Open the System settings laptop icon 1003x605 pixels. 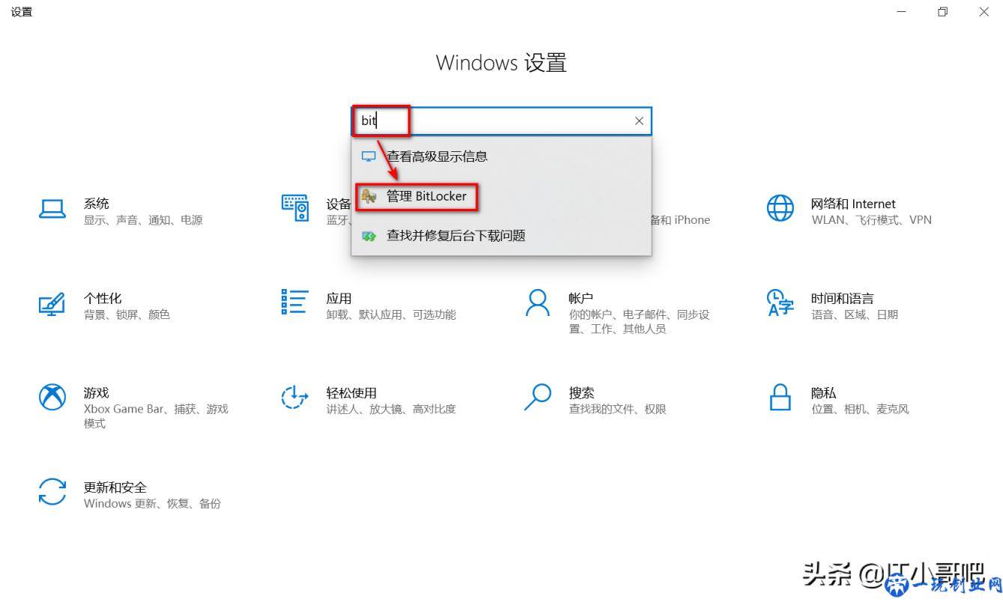(x=52, y=209)
